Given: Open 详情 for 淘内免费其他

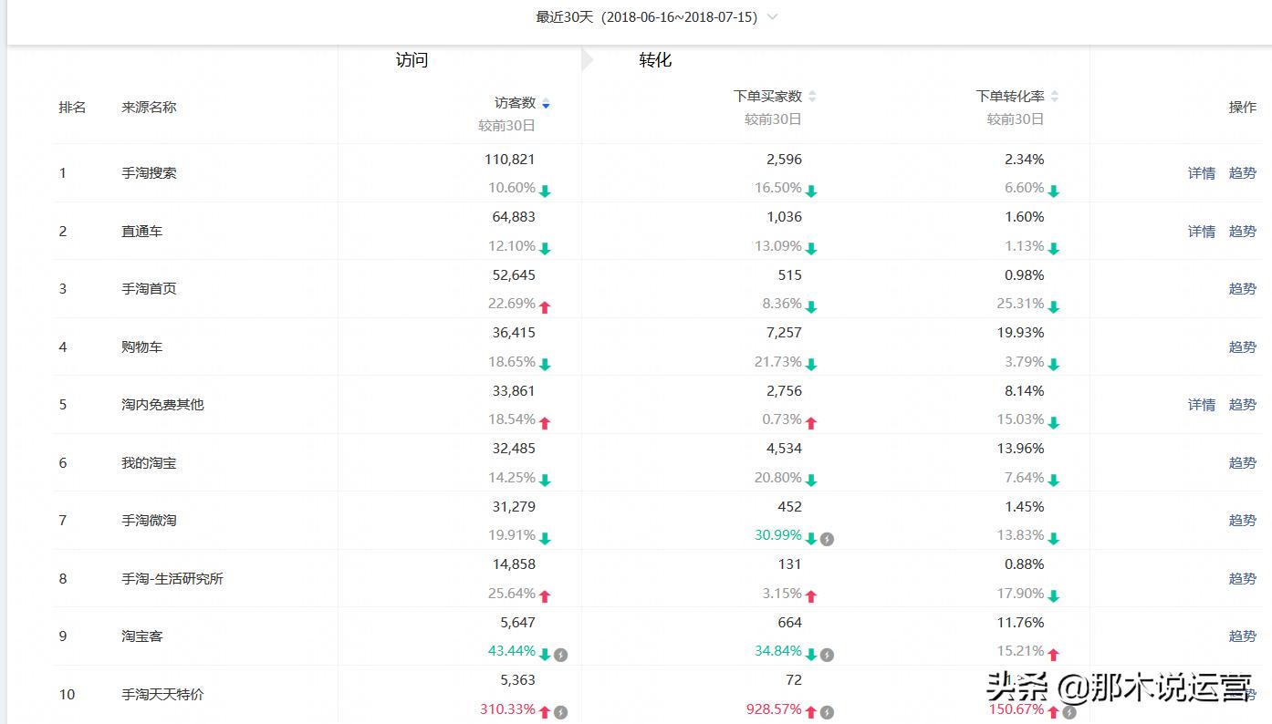Looking at the screenshot, I should click(x=1201, y=405).
